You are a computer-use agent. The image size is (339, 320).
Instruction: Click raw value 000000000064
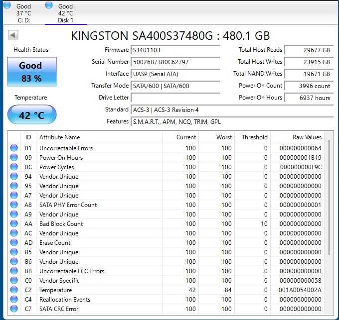[x=300, y=148]
